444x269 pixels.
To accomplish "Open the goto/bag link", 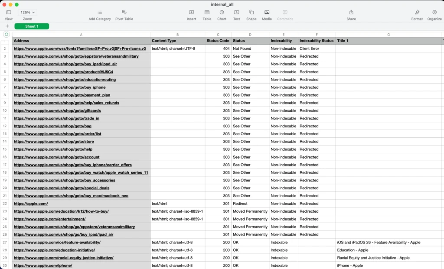I will [x=52, y=126].
